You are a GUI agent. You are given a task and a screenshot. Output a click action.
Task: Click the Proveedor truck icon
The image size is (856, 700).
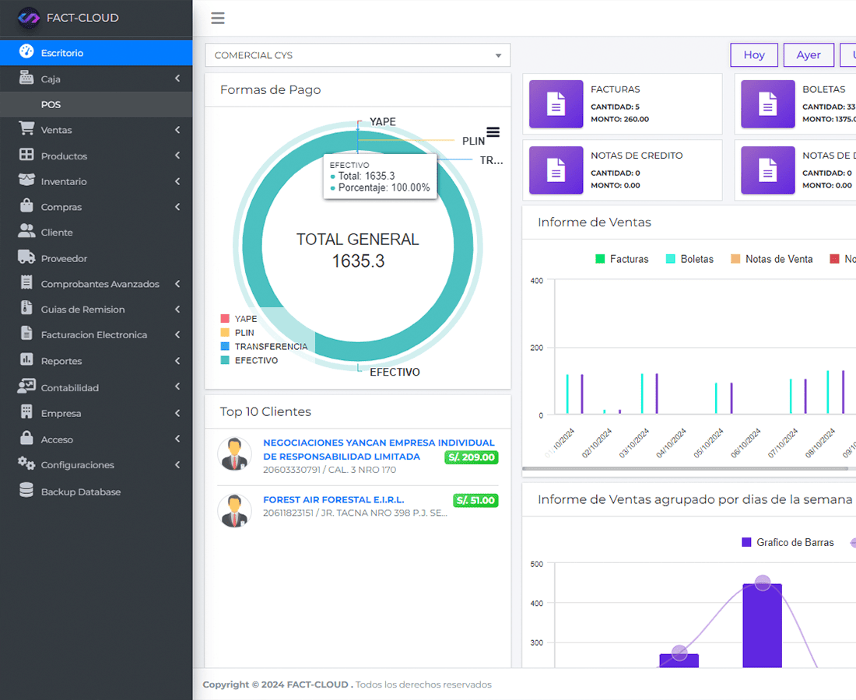(26, 257)
